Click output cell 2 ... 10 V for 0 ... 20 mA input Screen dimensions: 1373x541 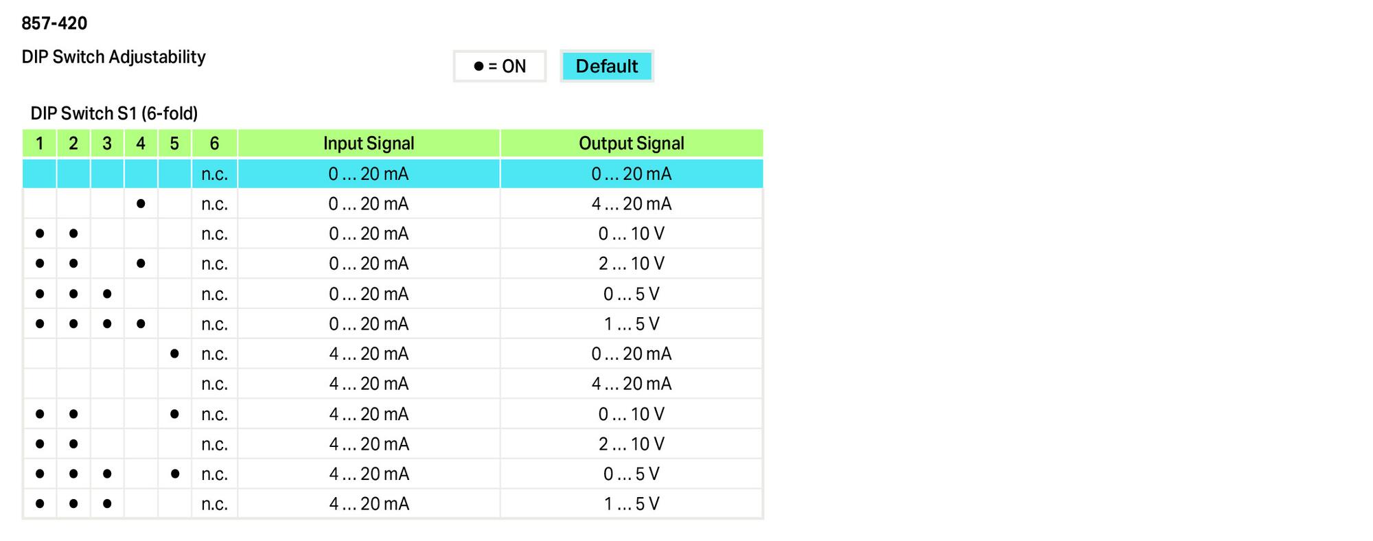(x=632, y=264)
